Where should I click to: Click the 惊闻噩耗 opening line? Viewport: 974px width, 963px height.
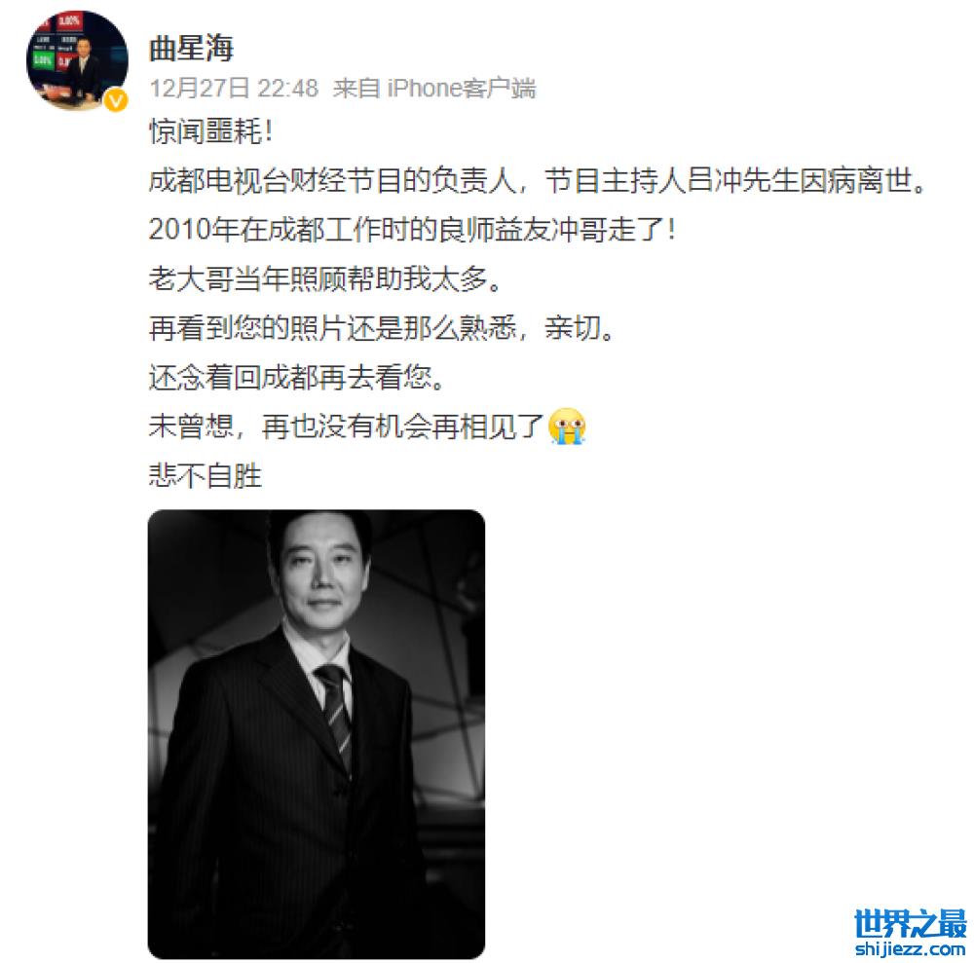click(x=210, y=131)
